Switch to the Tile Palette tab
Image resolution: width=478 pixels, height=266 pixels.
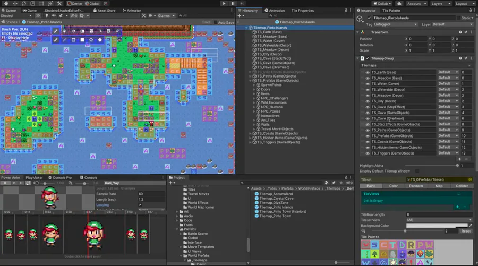pyautogui.click(x=391, y=11)
